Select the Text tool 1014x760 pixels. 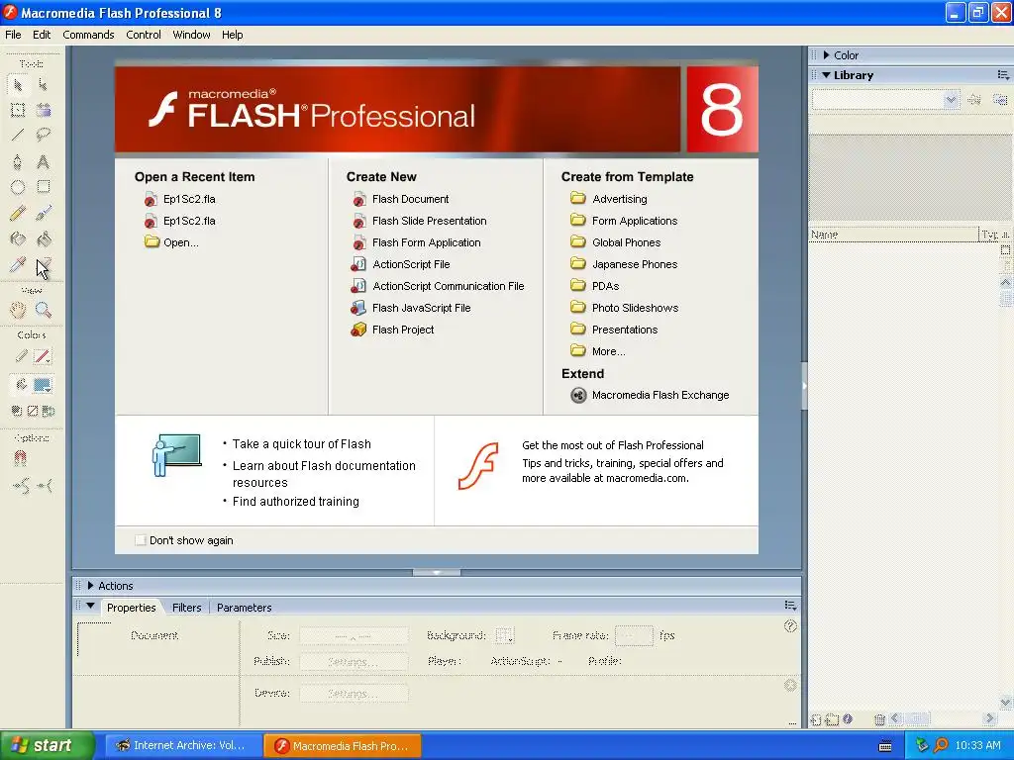click(x=44, y=161)
